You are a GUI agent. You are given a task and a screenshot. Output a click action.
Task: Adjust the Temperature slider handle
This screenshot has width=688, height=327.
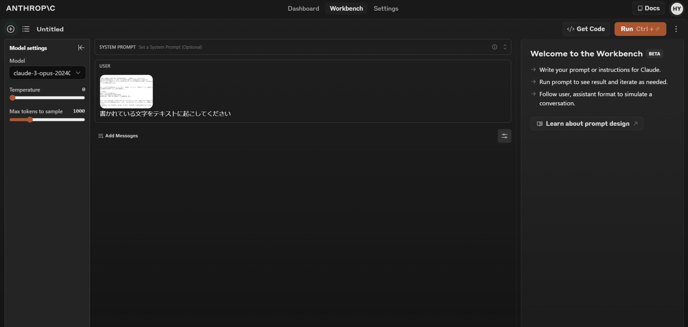[x=12, y=98]
